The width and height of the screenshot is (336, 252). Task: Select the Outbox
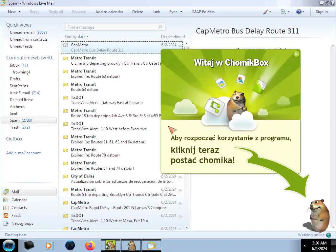click(14, 139)
